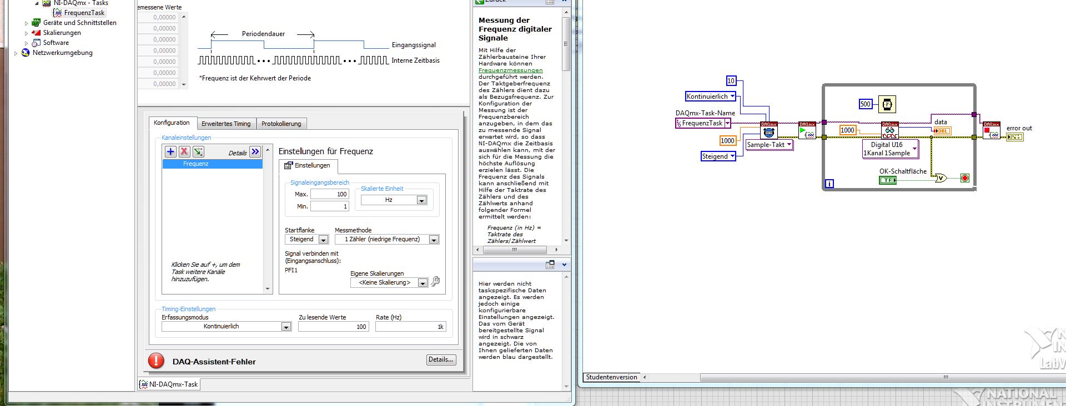Click the green copy-channel icon in channel list
The width and height of the screenshot is (1066, 406).
click(198, 151)
